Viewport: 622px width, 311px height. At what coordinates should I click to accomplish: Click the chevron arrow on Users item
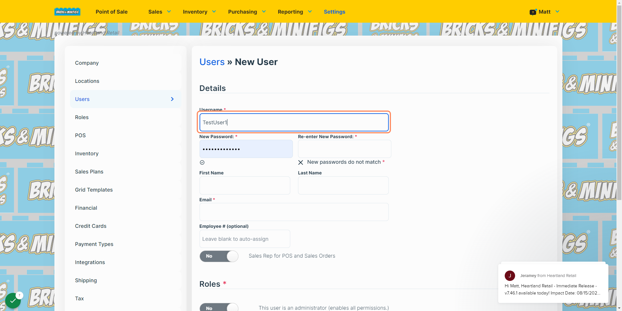pos(172,99)
